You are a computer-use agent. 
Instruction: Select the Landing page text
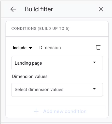coord(28,63)
